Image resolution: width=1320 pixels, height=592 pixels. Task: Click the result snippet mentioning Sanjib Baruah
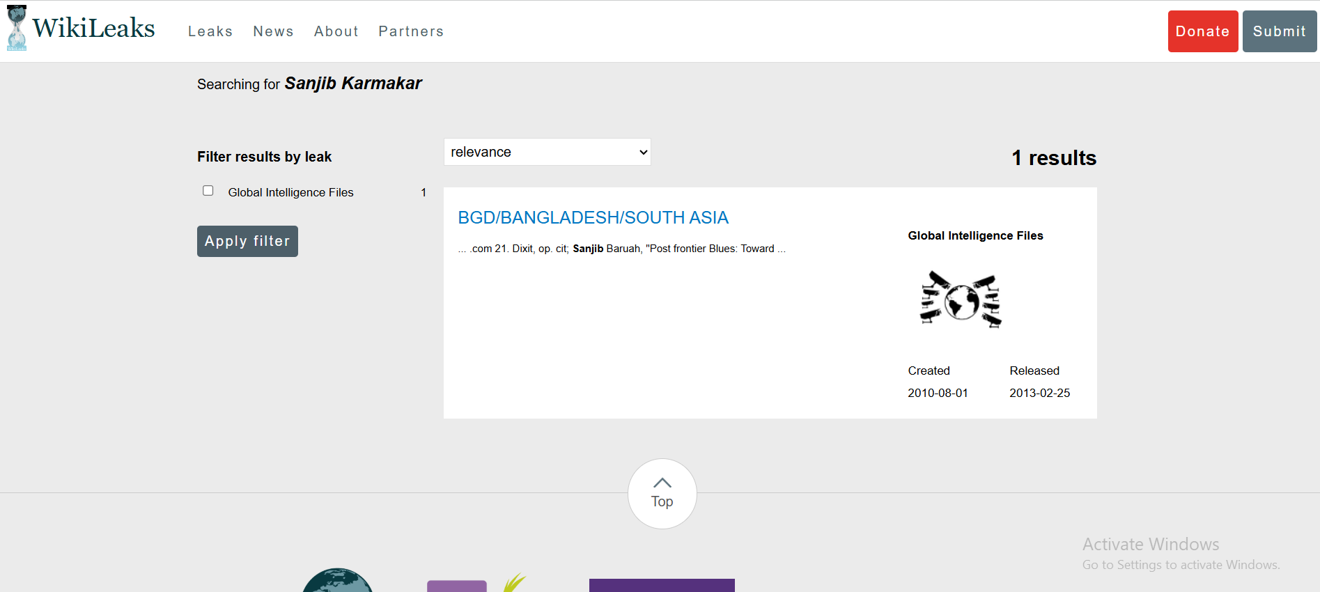coord(621,249)
